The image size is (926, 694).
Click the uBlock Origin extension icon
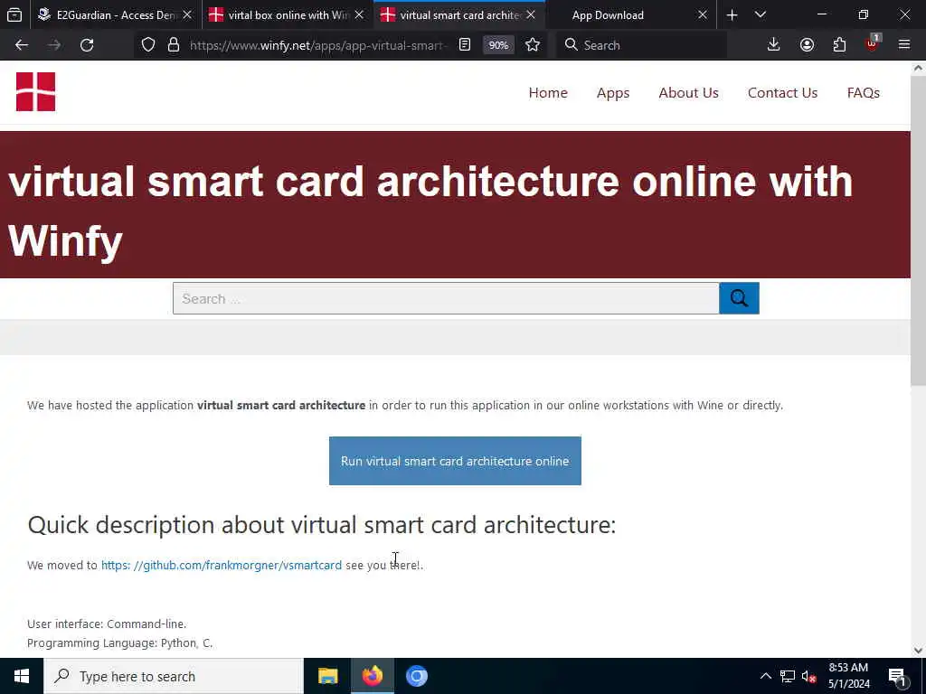873,43
